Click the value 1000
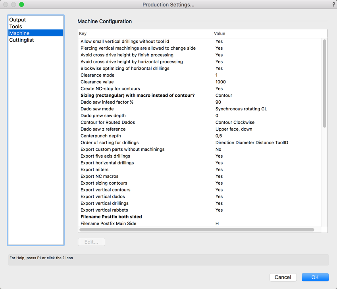Viewport: 337px width, 289px height. (x=221, y=82)
